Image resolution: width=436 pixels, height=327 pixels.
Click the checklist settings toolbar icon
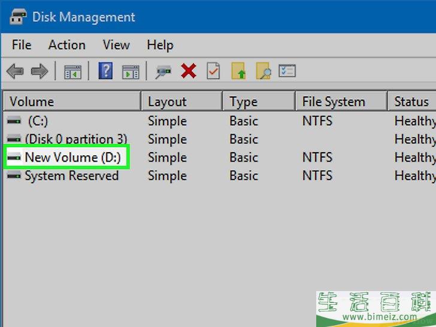tap(287, 72)
